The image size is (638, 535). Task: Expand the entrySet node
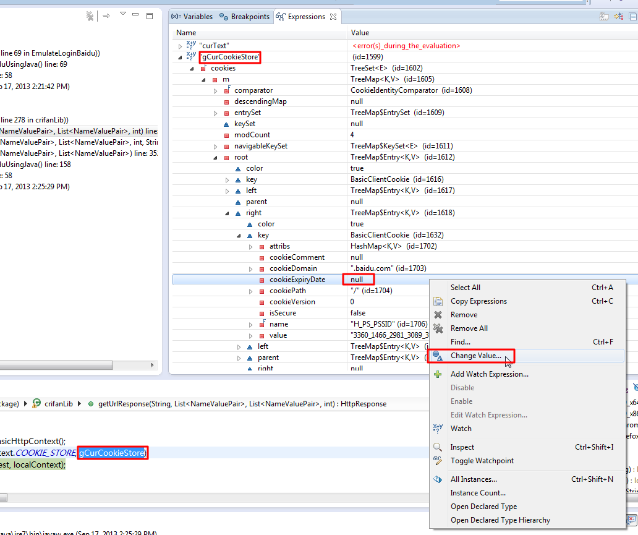click(216, 113)
